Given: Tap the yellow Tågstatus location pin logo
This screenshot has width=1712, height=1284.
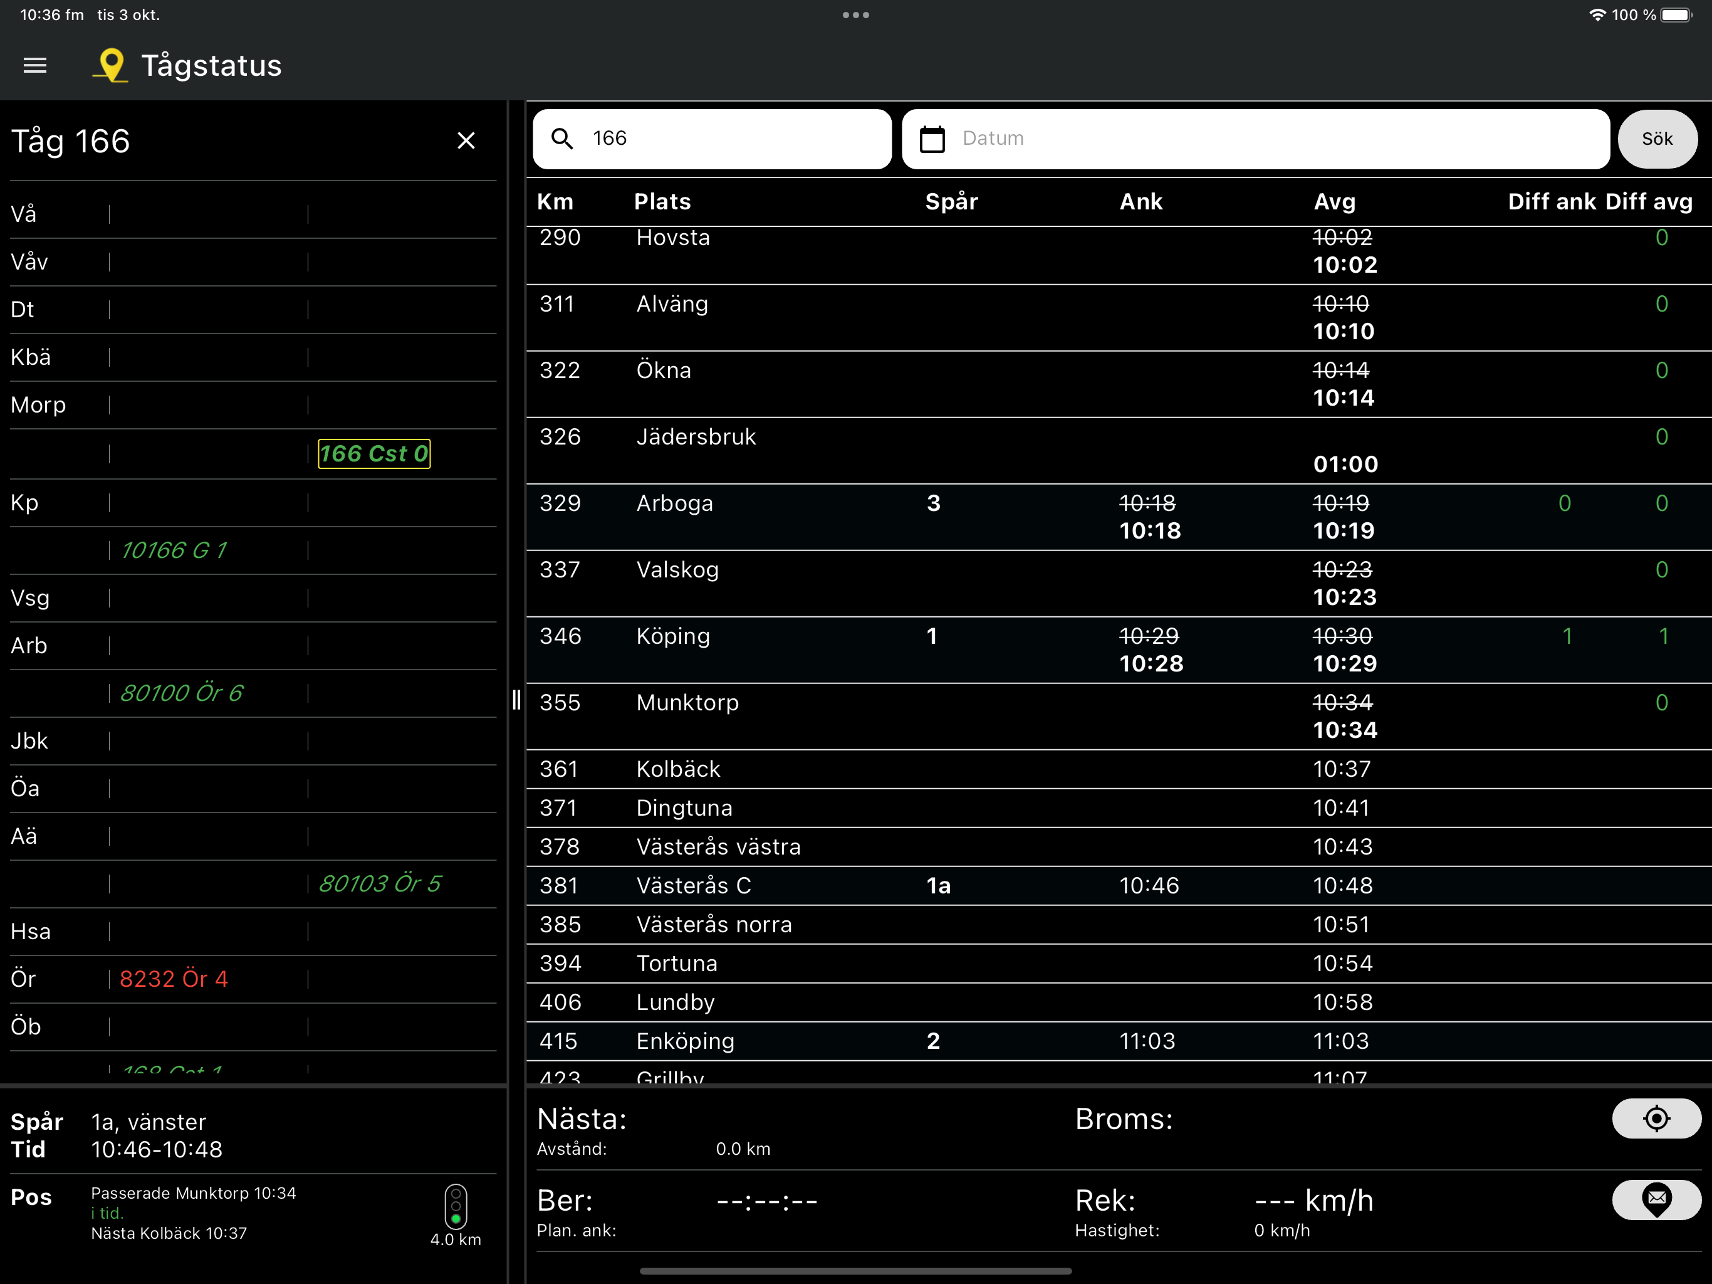Looking at the screenshot, I should tap(111, 65).
